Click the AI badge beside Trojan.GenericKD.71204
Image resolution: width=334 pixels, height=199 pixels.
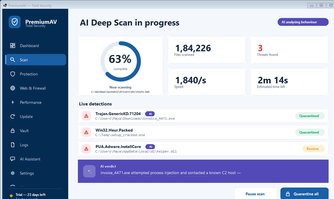click(150, 114)
